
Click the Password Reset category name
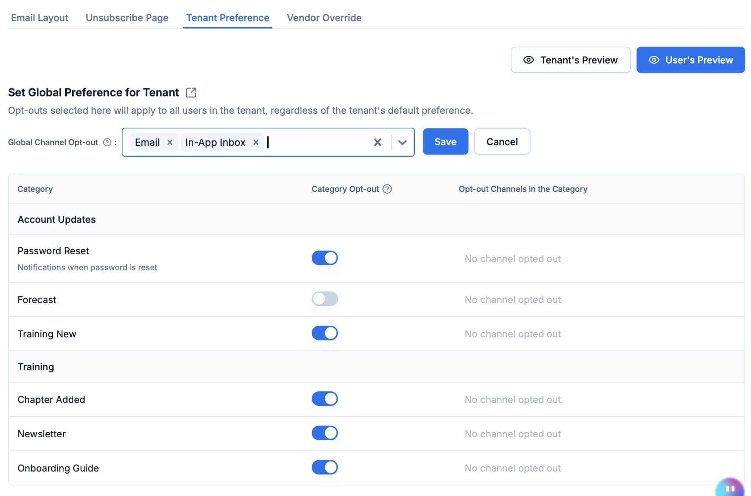(53, 251)
